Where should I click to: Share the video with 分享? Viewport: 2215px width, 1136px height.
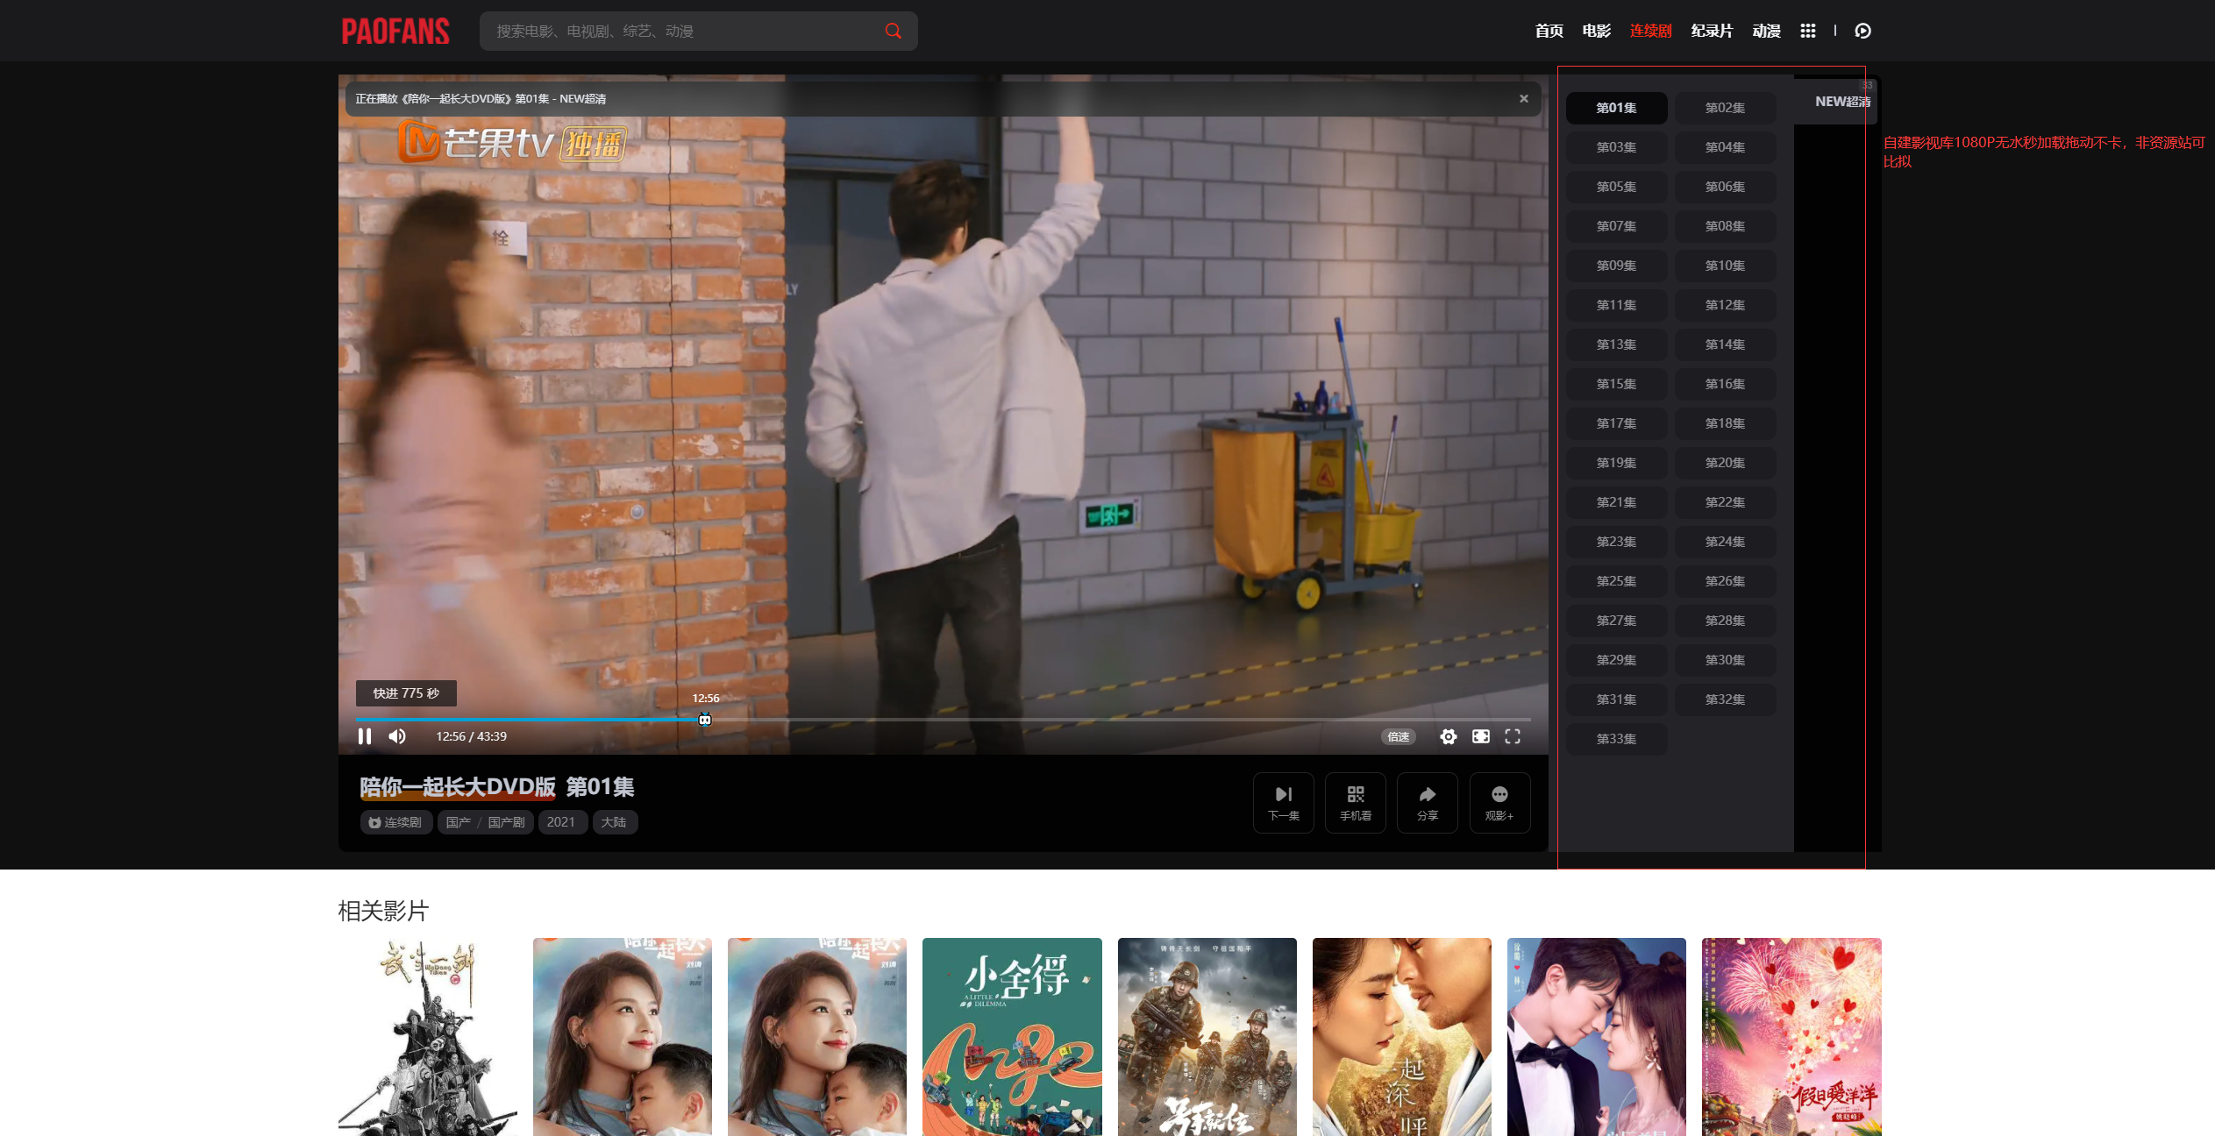pos(1428,802)
